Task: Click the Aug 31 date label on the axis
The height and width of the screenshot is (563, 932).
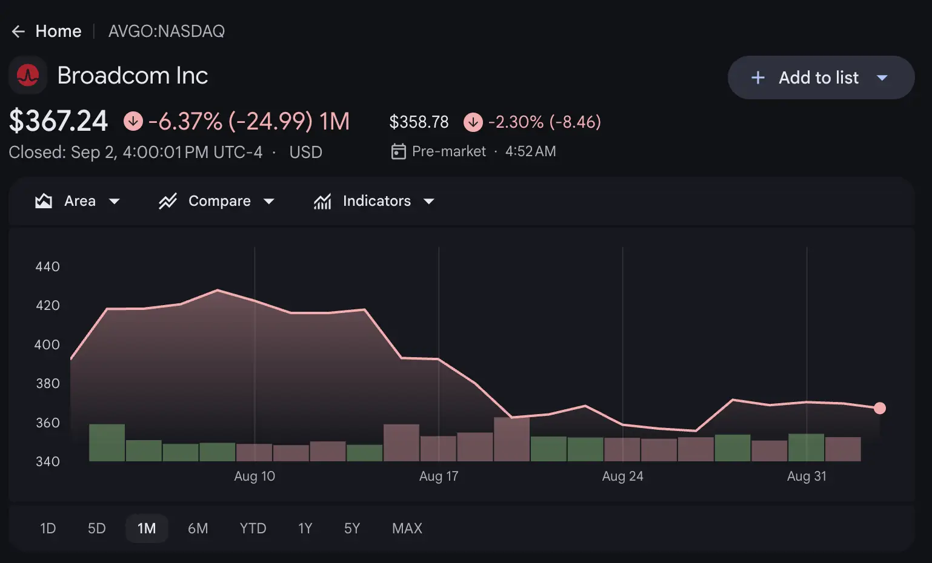Action: 807,476
